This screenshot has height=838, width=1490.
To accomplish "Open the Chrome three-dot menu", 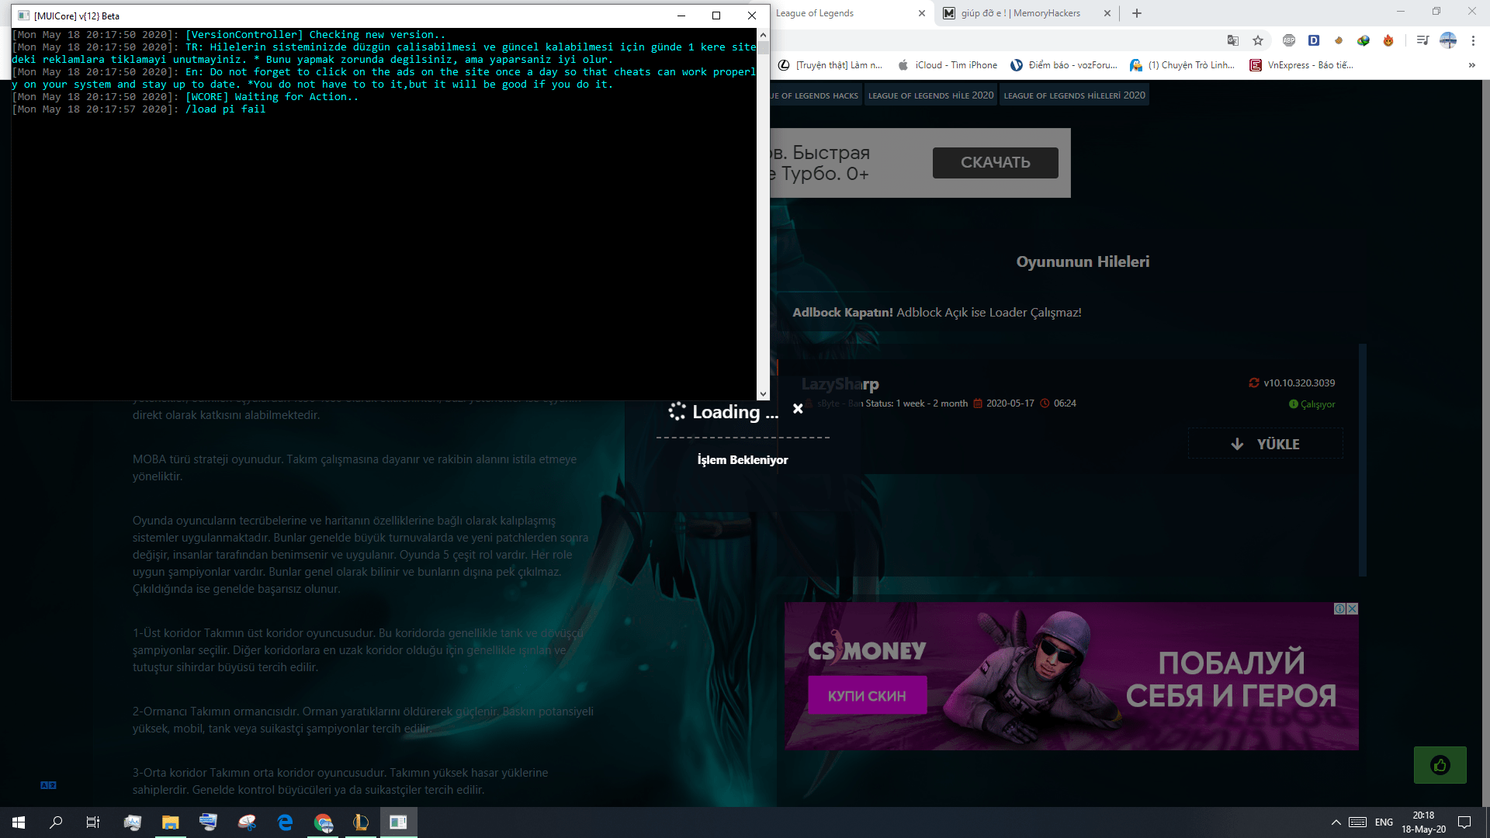I will tap(1473, 40).
